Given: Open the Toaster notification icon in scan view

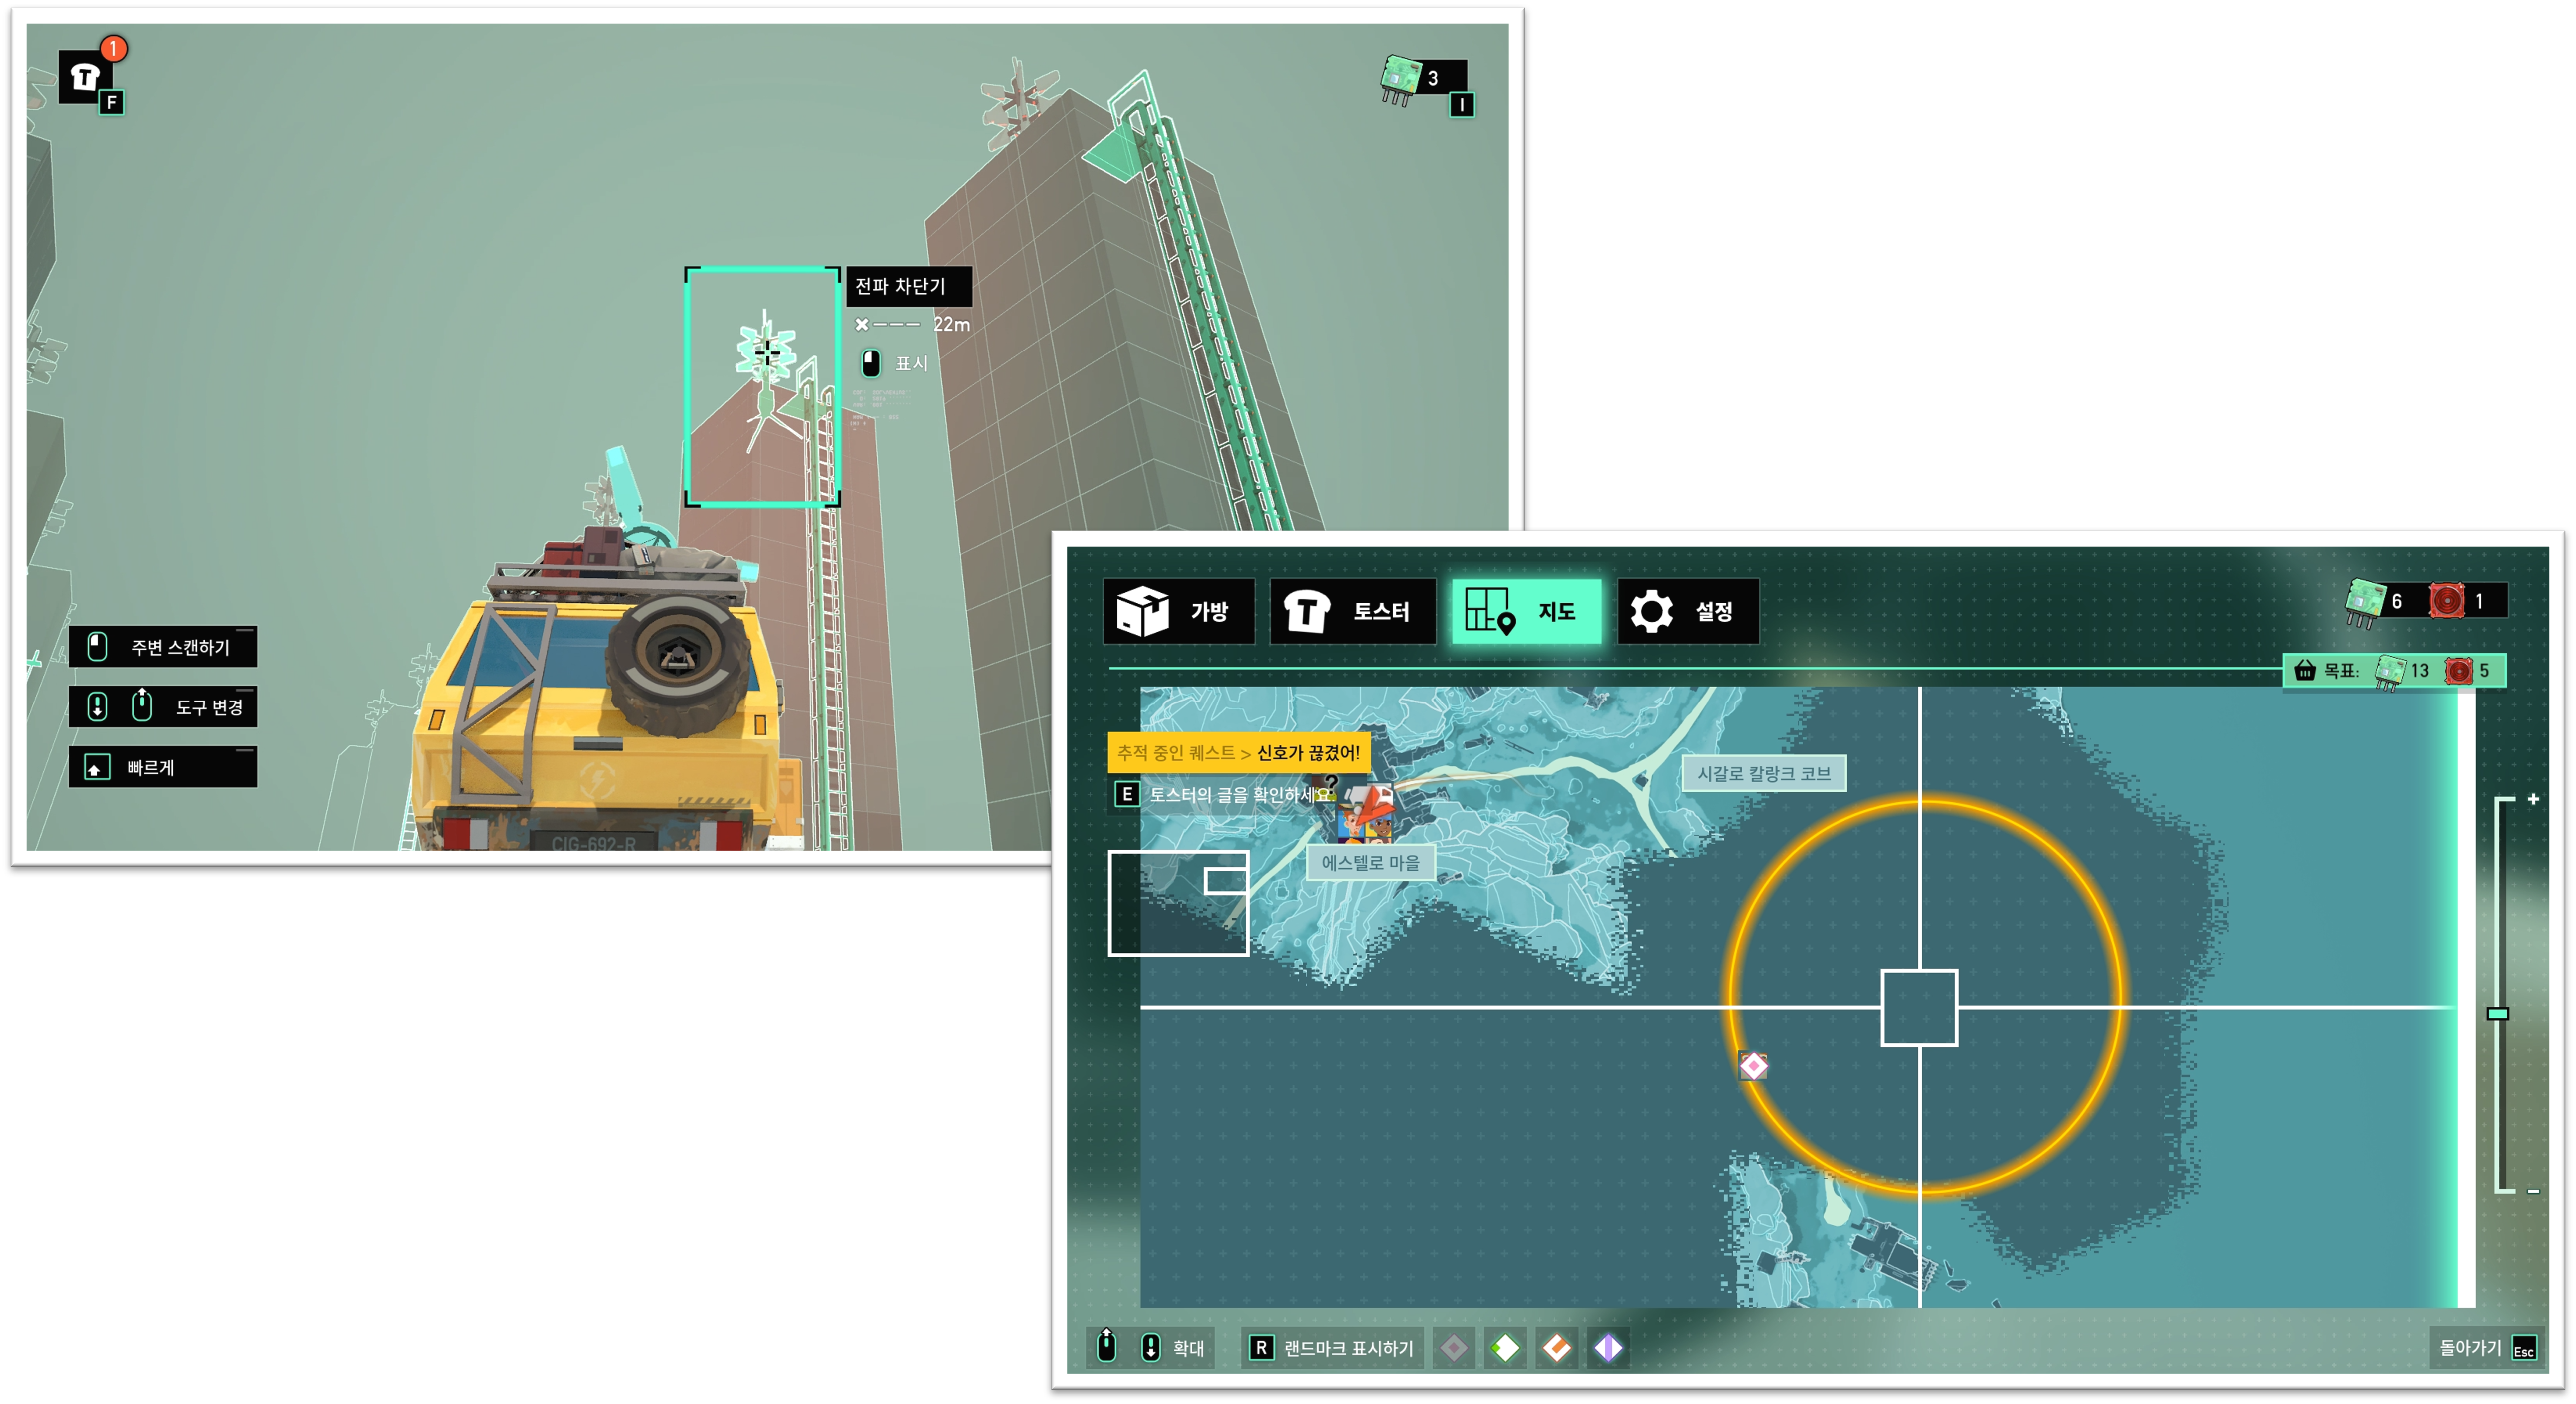Looking at the screenshot, I should coord(86,76).
